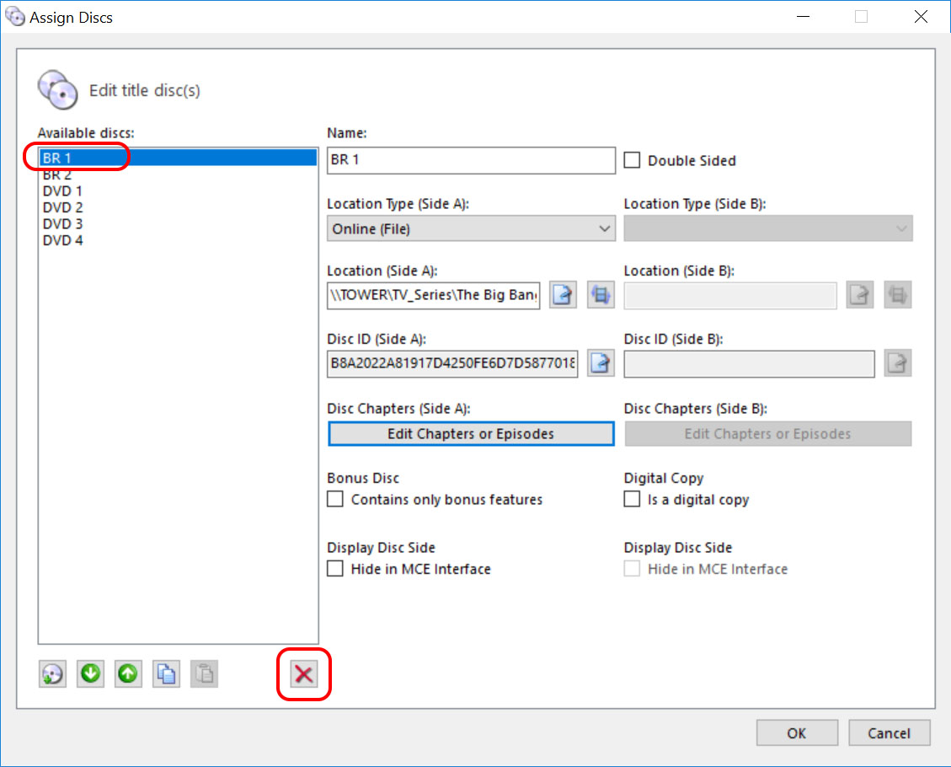Select DVD 1 in Available discs

[x=178, y=191]
